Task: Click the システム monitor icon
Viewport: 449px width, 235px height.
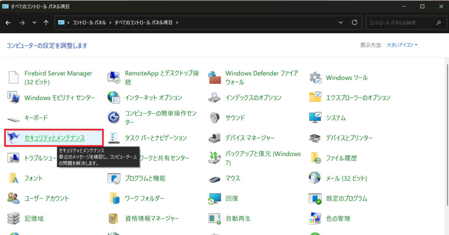Action: click(x=315, y=117)
